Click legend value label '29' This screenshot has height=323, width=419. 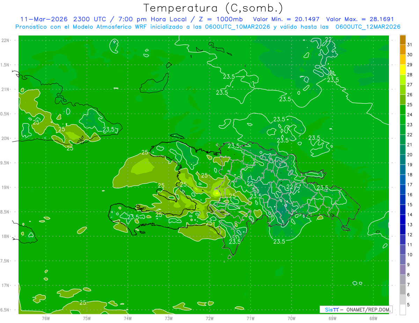[410, 65]
